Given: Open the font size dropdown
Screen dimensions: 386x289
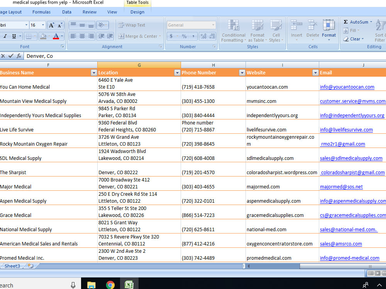Looking at the screenshot, I should (x=43, y=25).
